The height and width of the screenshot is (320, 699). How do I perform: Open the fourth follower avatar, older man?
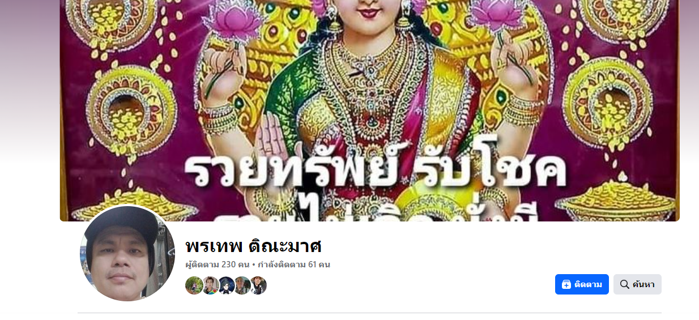242,285
